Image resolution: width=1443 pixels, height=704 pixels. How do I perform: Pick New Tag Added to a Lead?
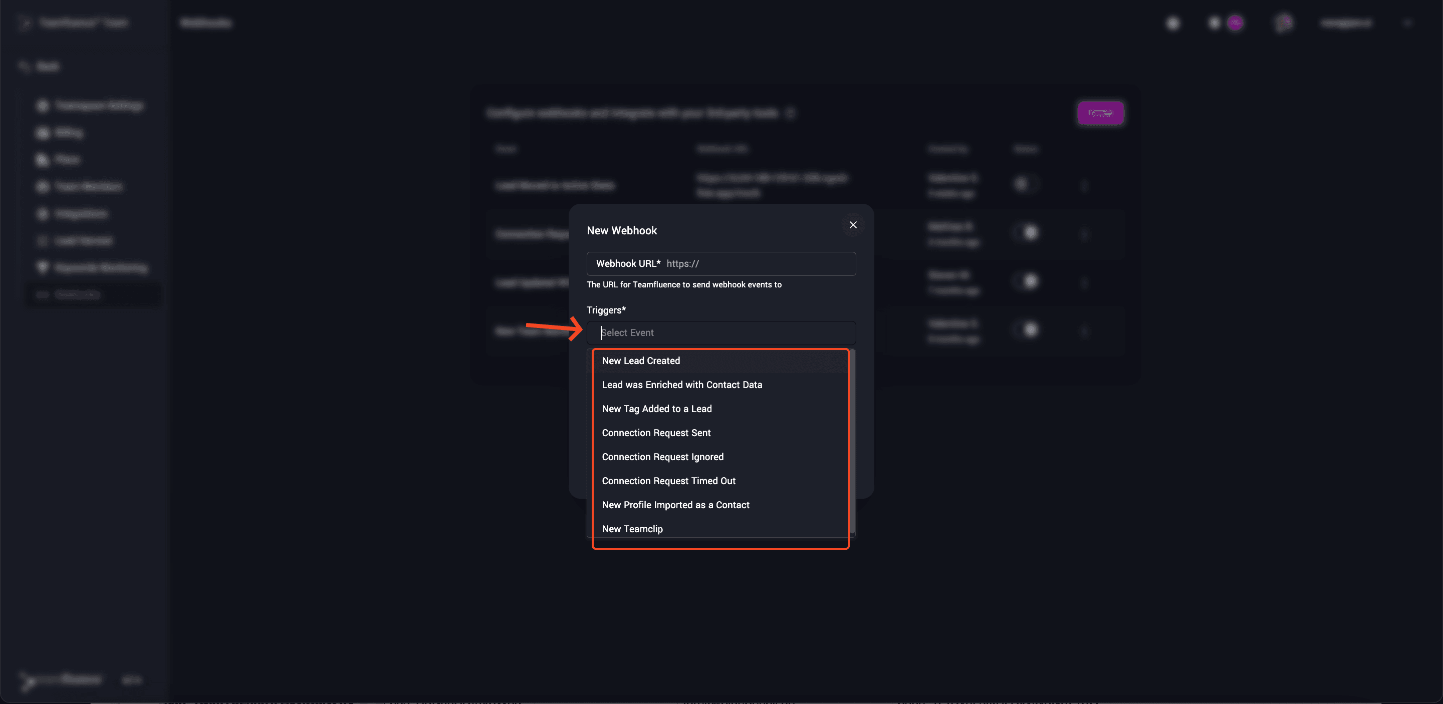click(x=656, y=409)
